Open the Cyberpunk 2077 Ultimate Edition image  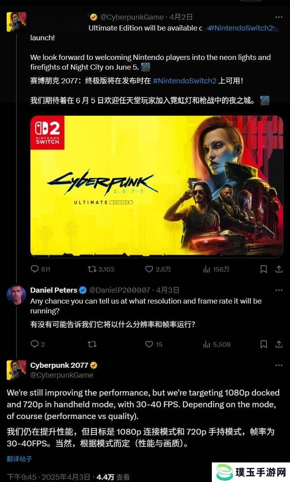pyautogui.click(x=157, y=187)
